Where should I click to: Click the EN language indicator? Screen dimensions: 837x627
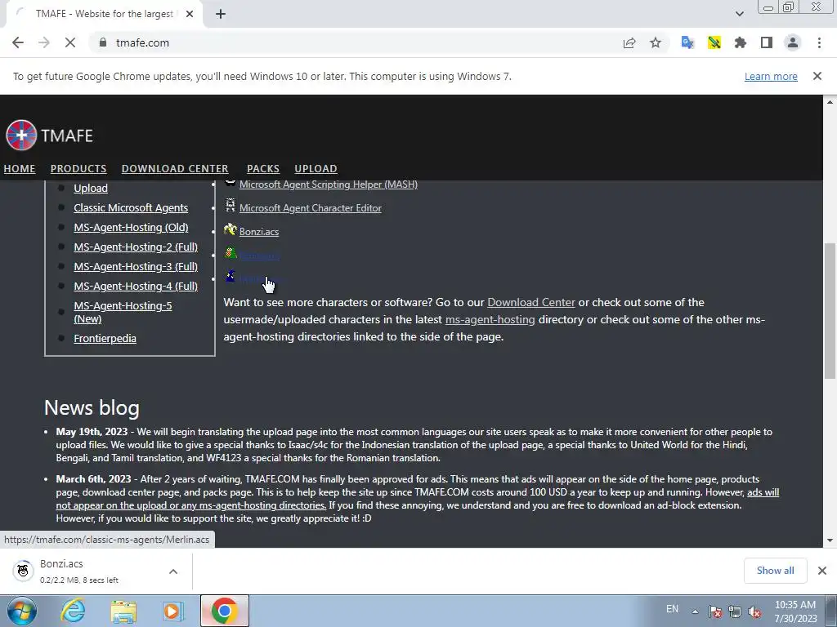672,609
